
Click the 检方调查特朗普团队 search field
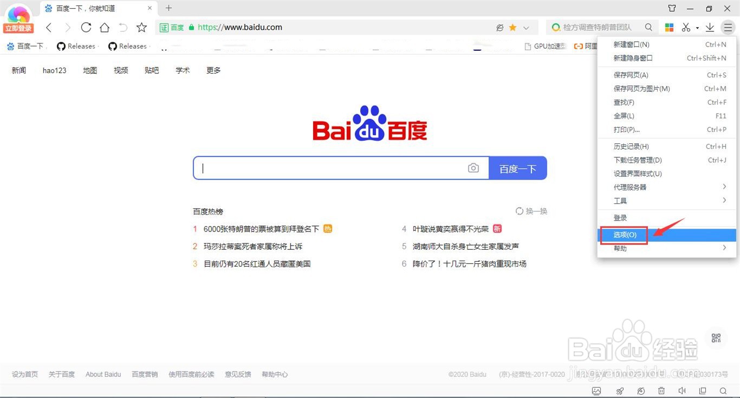pos(602,28)
